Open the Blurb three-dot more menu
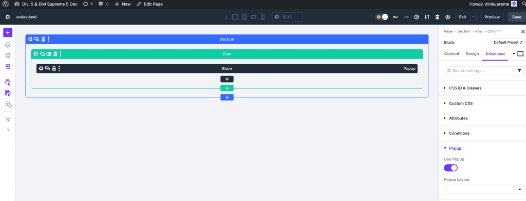Viewport: 526px width, 201px height. tap(60, 69)
